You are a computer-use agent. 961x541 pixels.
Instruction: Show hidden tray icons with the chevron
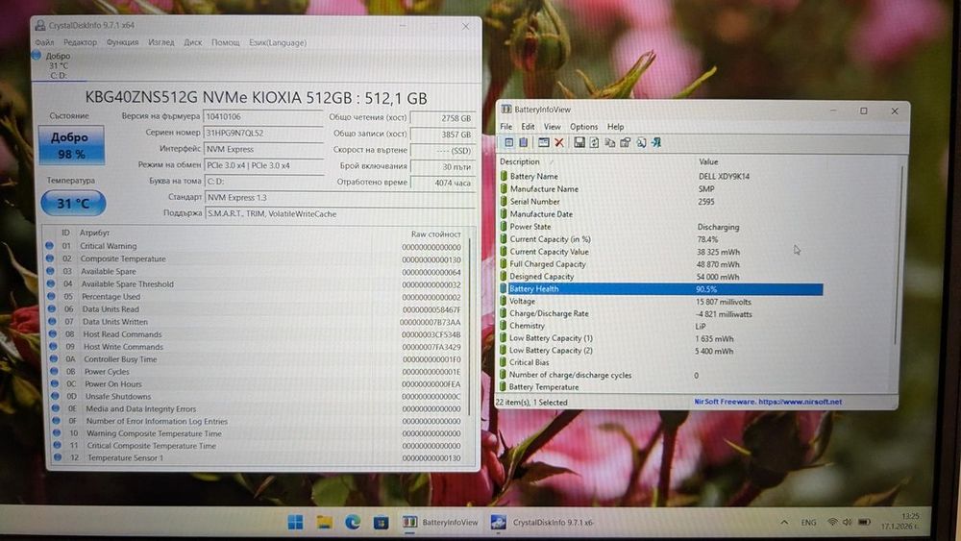(784, 523)
